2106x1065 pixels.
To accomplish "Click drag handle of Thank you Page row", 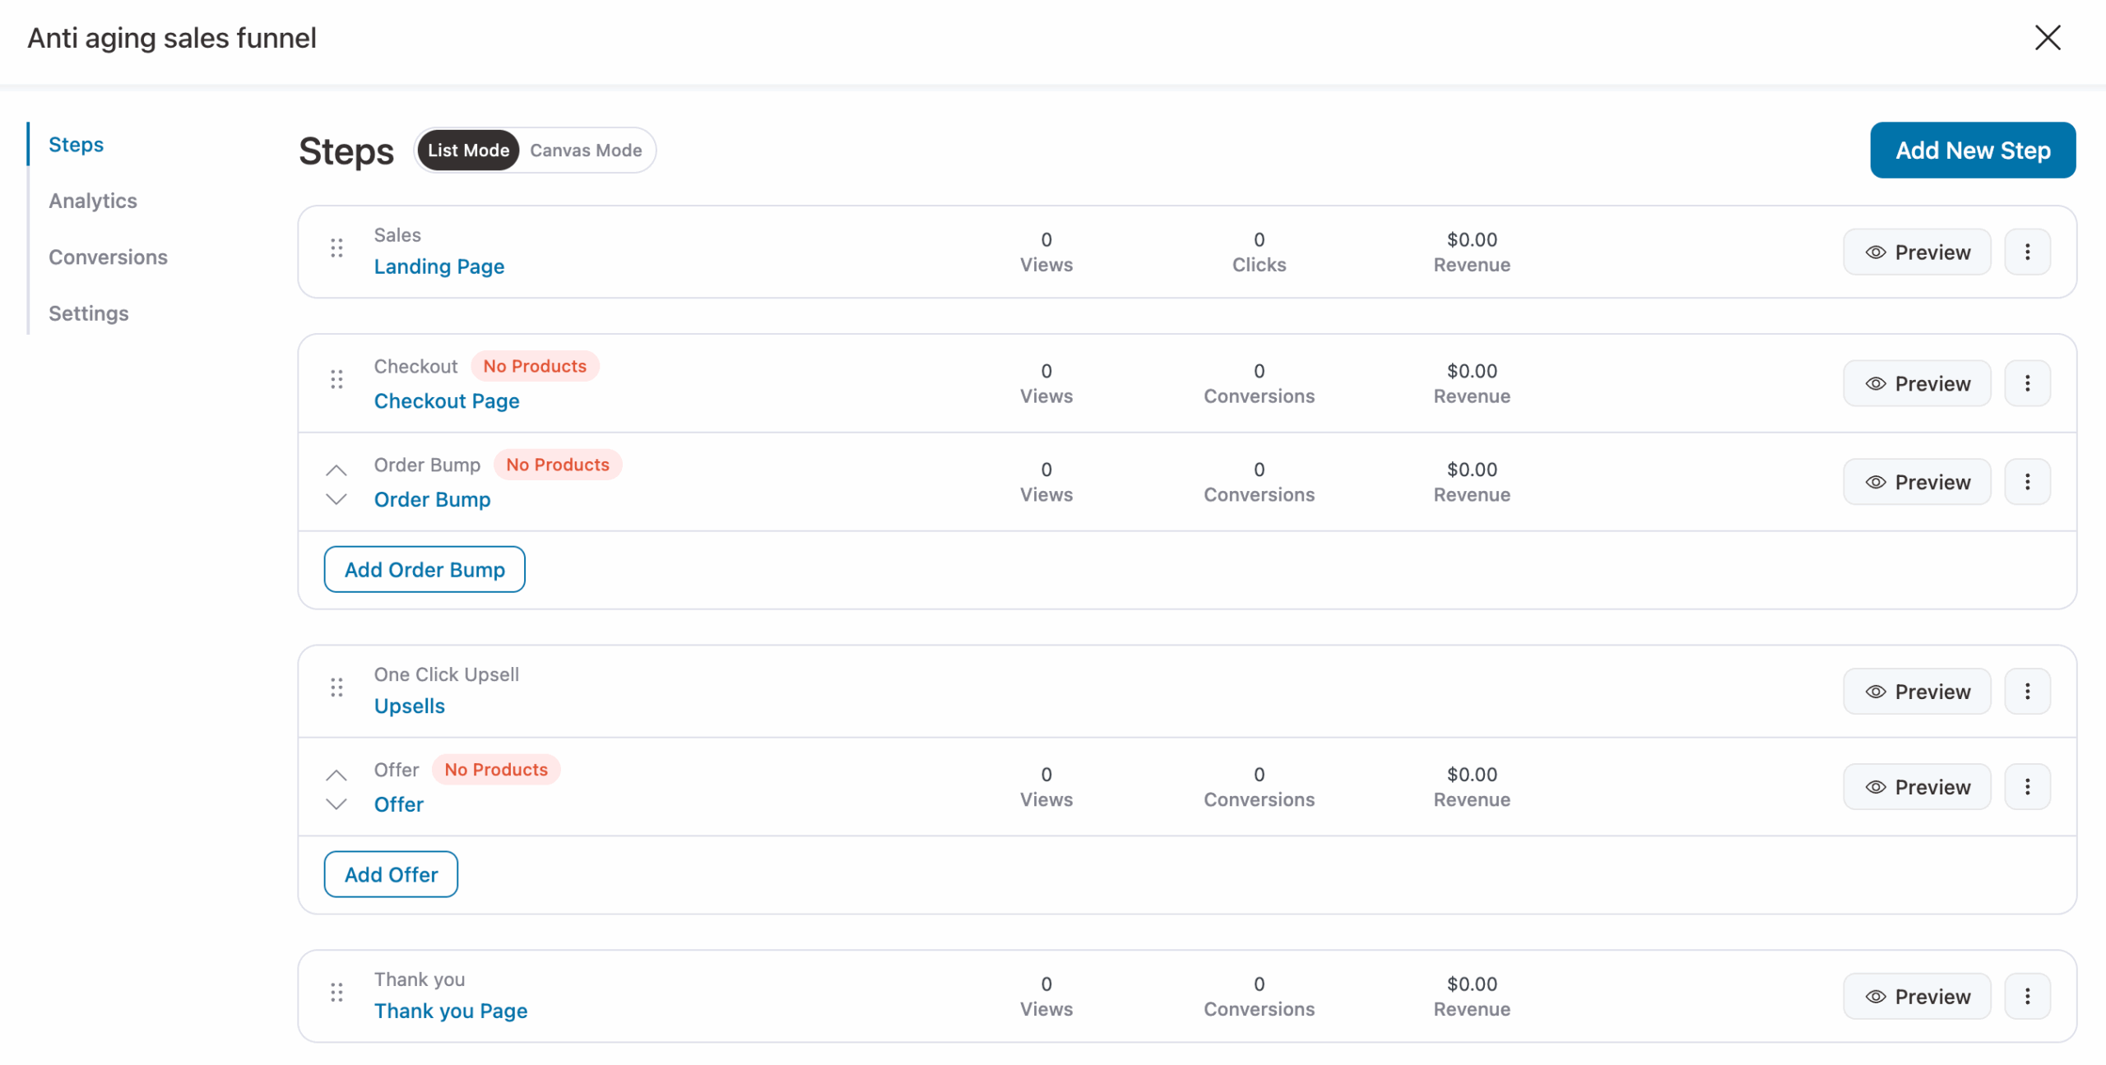I will tap(336, 993).
